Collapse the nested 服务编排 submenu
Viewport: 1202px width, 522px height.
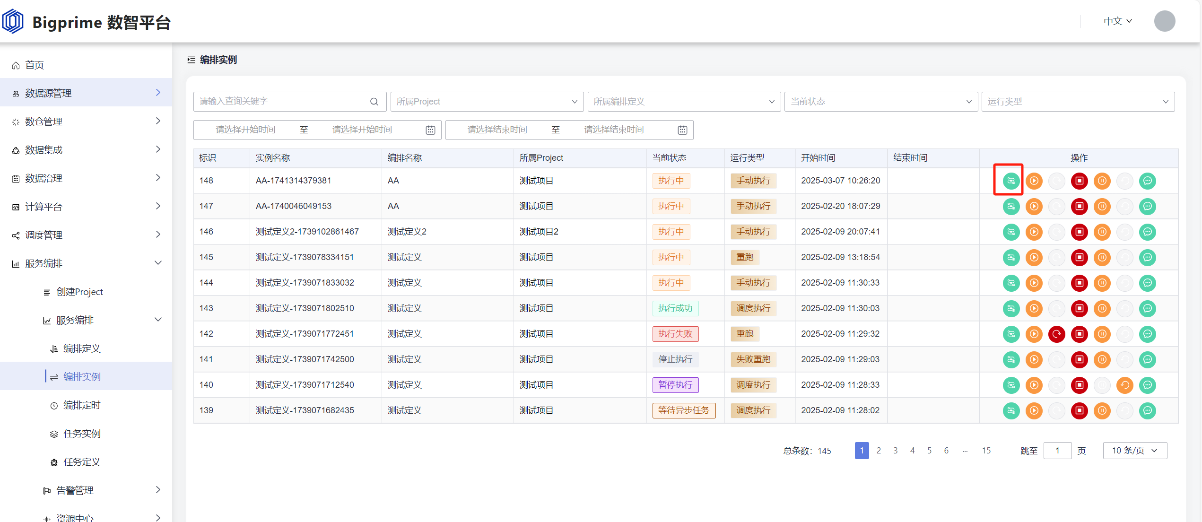86,320
